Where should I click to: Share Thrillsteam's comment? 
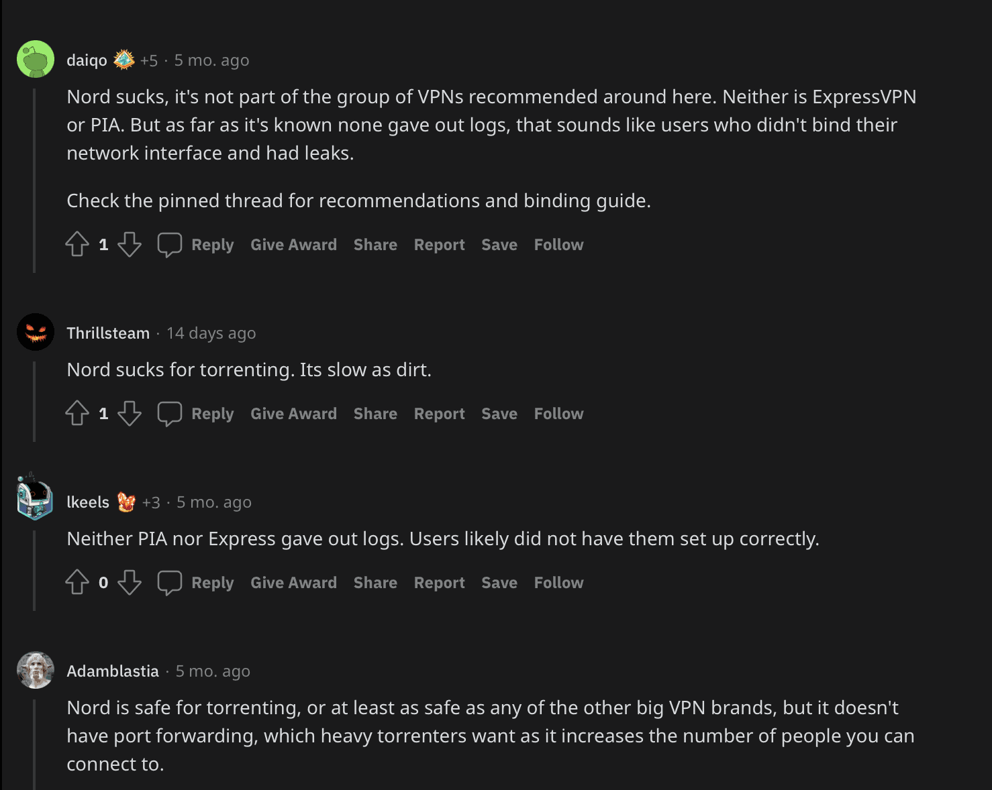pos(375,414)
